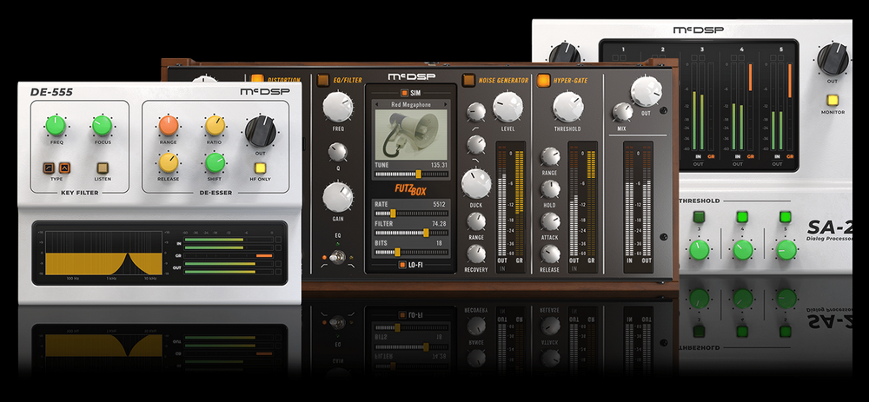Viewport: 869px width, 402px height.
Task: Toggle the LISTEN button on DE-555
Action: coord(103,168)
